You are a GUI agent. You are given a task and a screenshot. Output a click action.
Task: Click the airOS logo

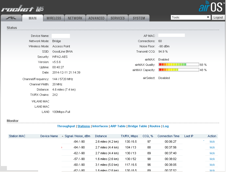click(212, 6)
